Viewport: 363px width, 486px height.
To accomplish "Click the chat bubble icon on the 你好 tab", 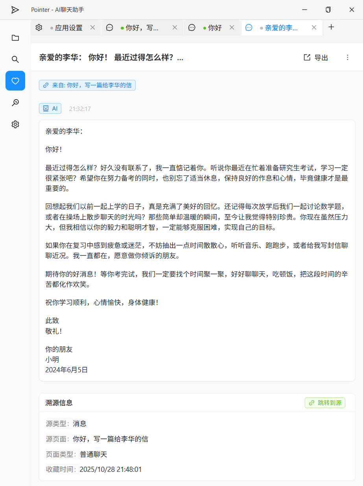I will click(192, 28).
